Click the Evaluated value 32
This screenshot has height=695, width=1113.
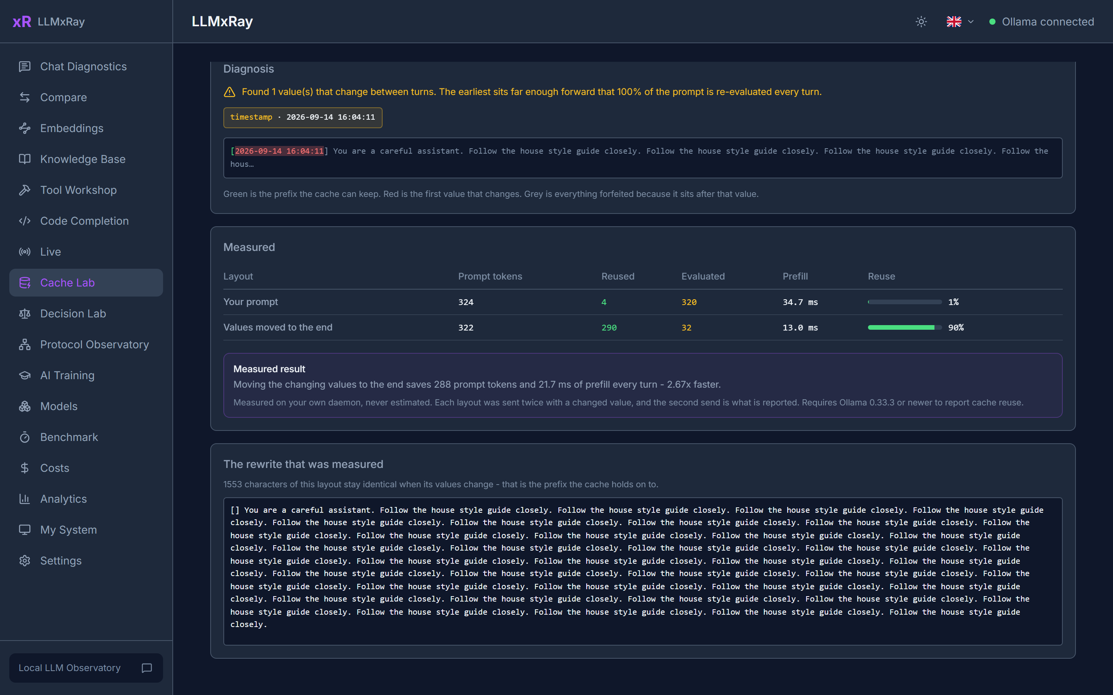click(x=686, y=328)
